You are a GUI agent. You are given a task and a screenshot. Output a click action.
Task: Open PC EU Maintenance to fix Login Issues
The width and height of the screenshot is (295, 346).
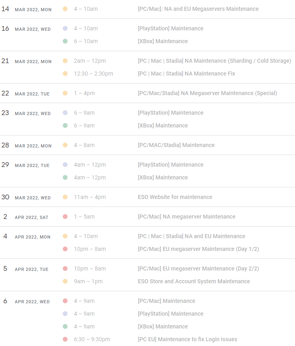click(187, 339)
